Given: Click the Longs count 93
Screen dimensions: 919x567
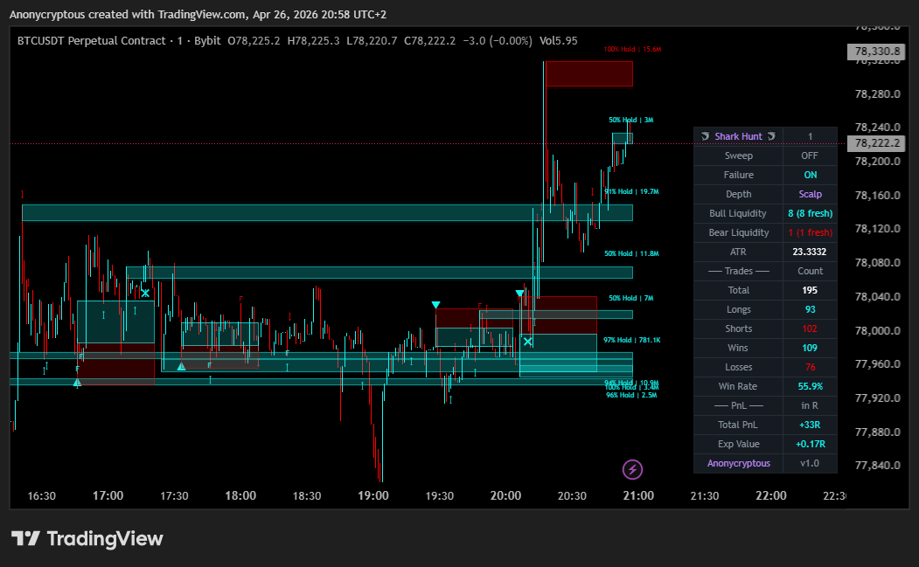Looking at the screenshot, I should coord(810,310).
